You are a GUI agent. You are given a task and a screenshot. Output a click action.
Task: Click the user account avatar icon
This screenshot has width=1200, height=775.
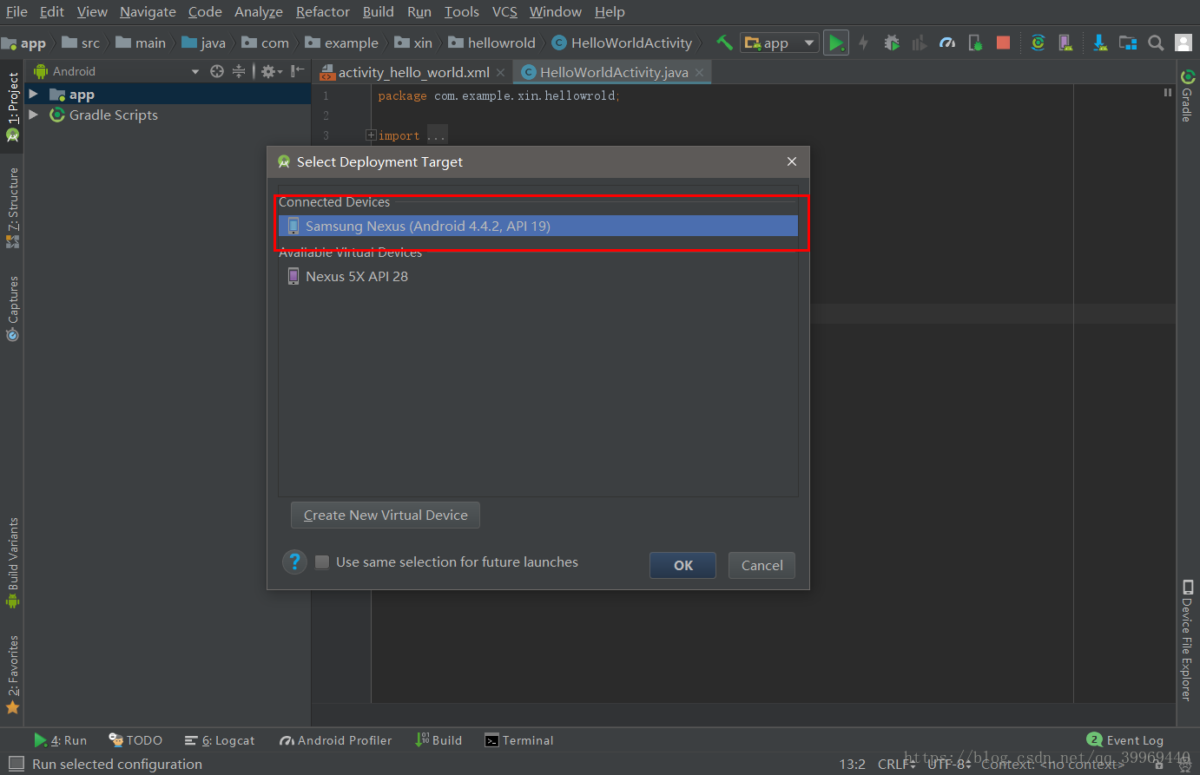coord(1184,43)
